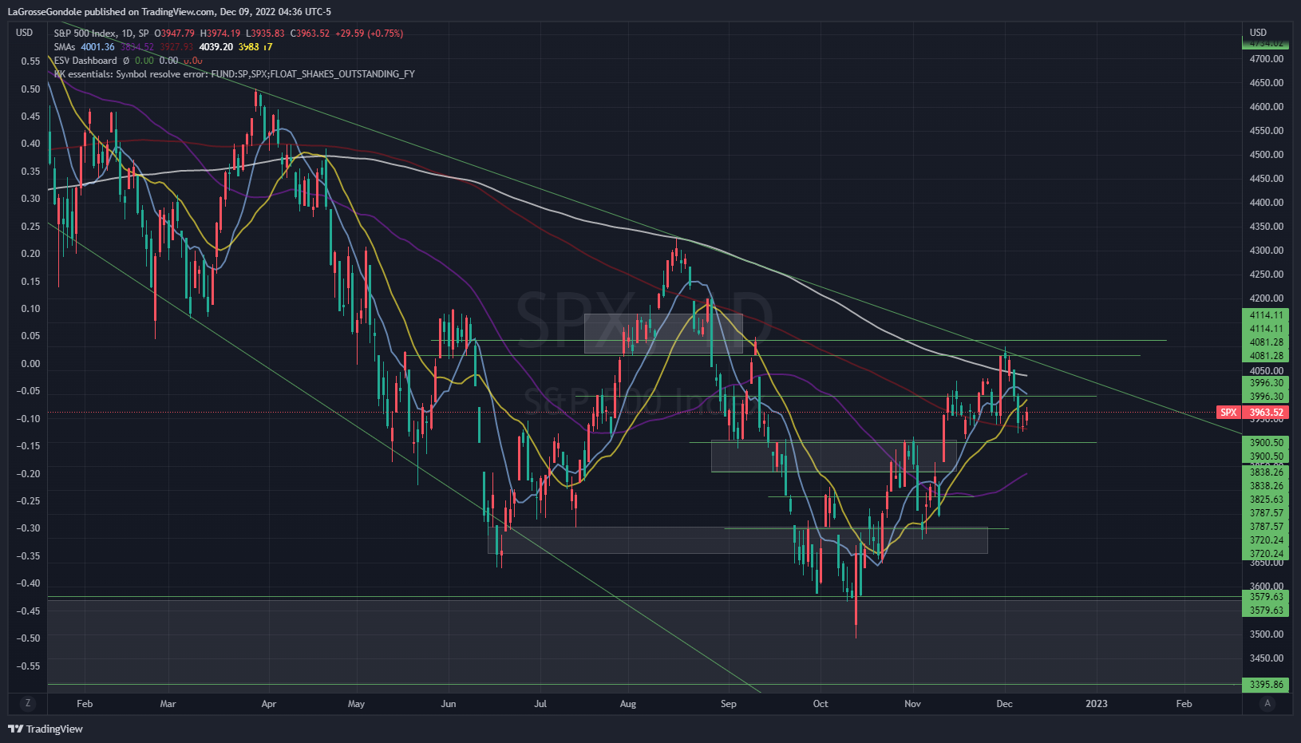Click the Mar label on time axis
This screenshot has height=743, width=1301.
168,704
